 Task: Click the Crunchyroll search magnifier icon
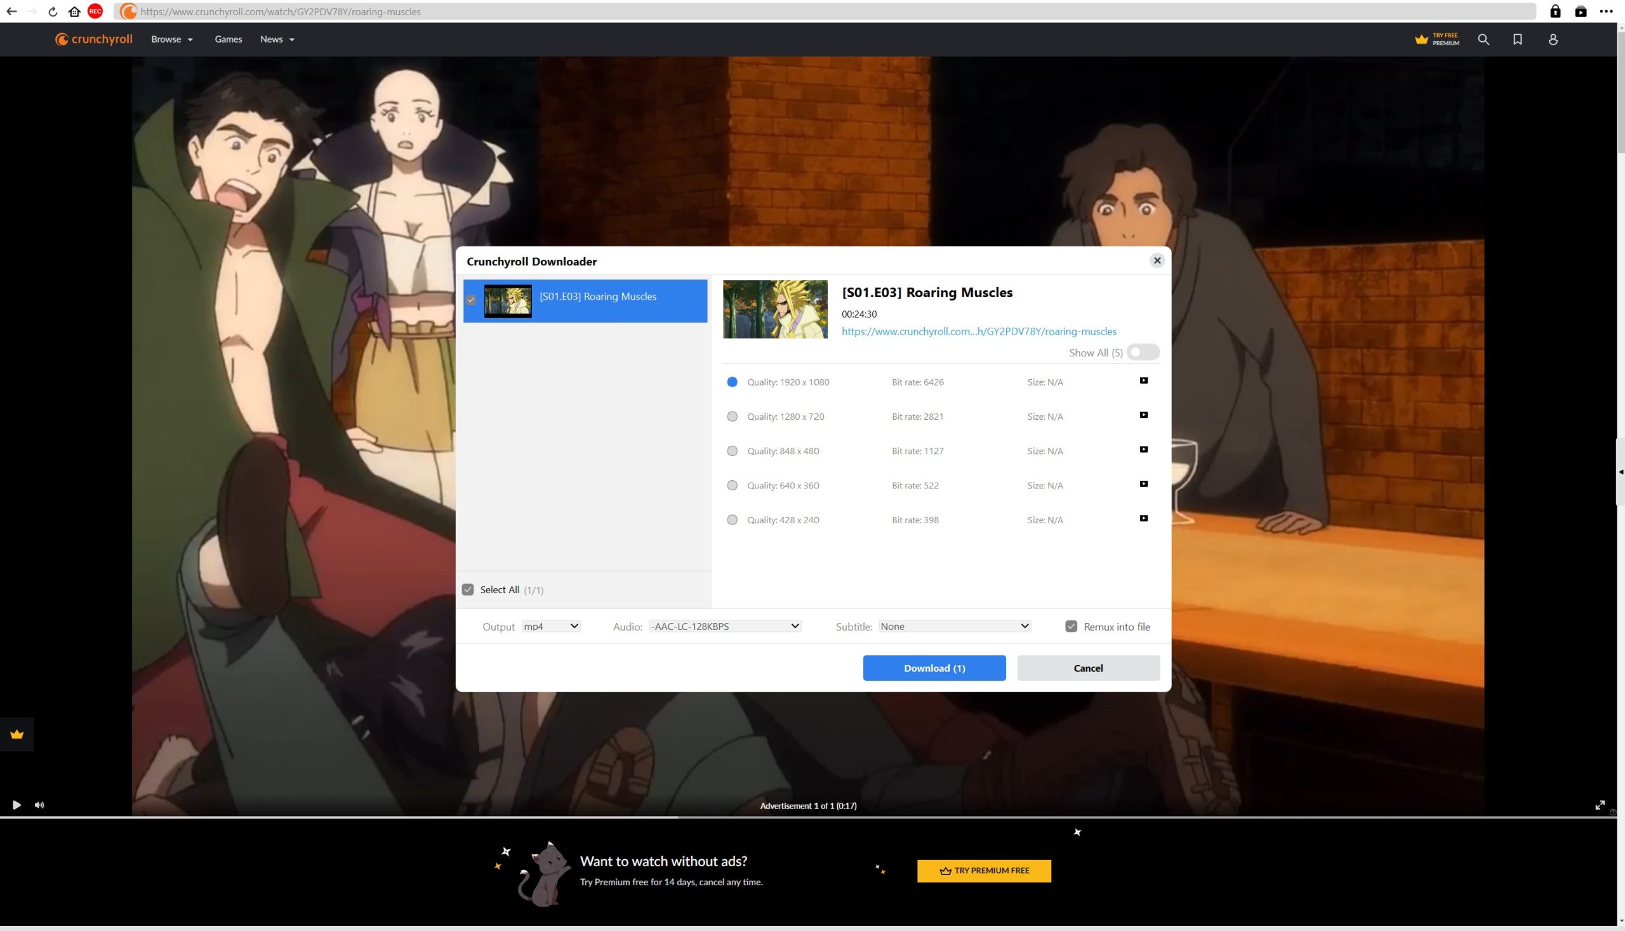tap(1483, 39)
